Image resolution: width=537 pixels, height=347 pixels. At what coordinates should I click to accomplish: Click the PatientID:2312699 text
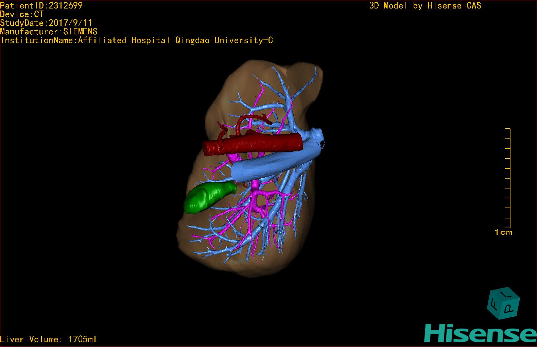point(41,5)
